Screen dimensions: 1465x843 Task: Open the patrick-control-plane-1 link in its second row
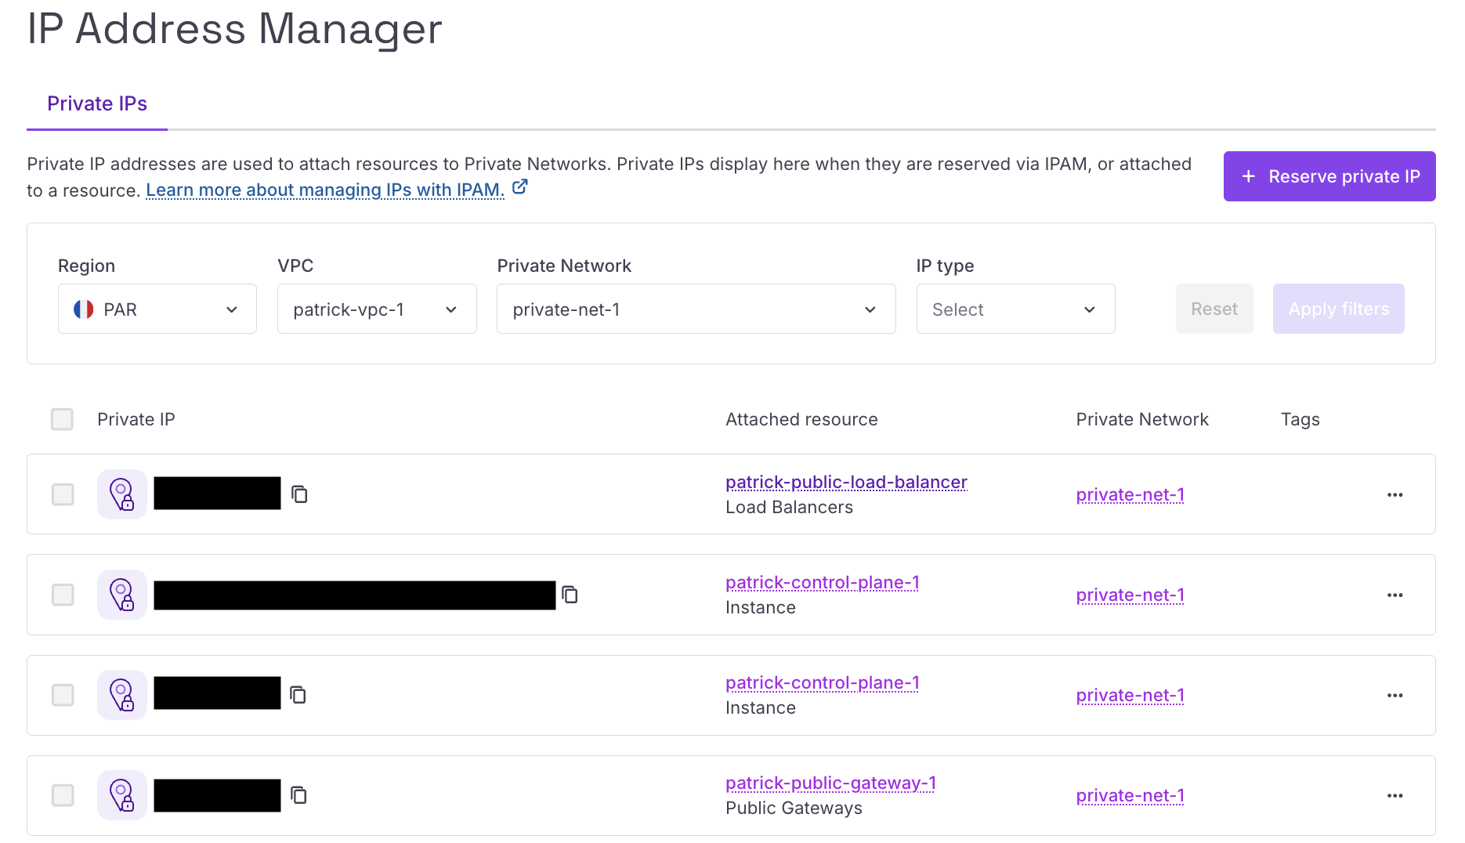point(823,682)
